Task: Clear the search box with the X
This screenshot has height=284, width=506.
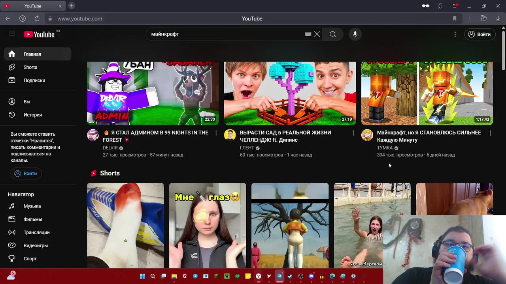Action: click(317, 34)
